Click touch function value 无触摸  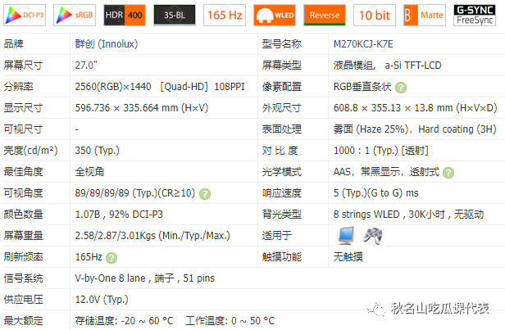[348, 256]
